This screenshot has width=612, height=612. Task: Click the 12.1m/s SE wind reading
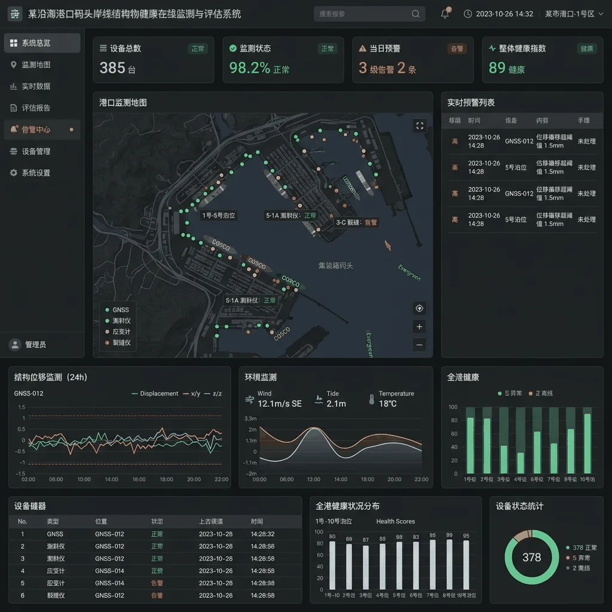[x=280, y=403]
